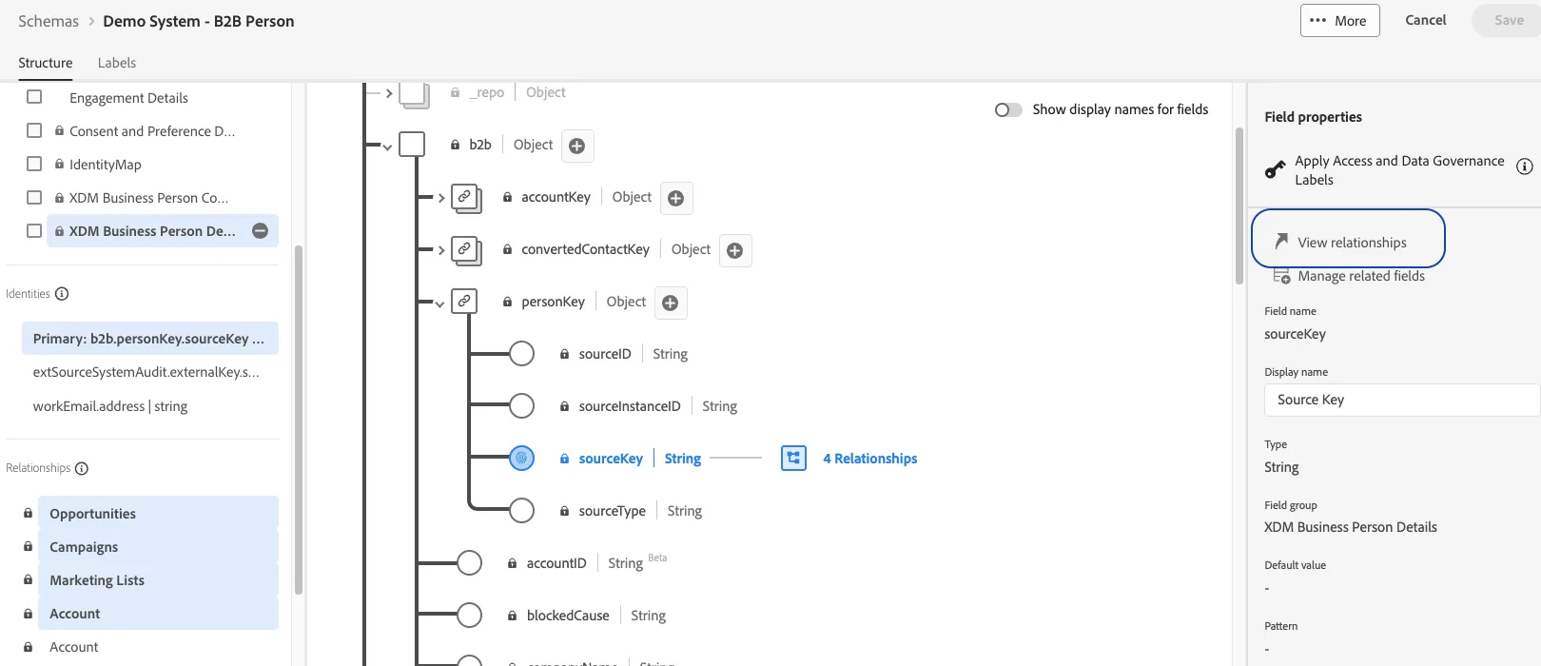Click the Cancel button
The image size is (1541, 666).
(1426, 20)
